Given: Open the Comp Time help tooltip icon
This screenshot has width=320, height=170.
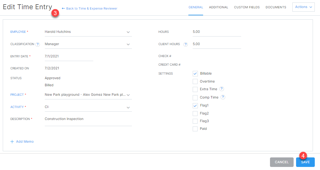Looking at the screenshot, I should click(223, 97).
